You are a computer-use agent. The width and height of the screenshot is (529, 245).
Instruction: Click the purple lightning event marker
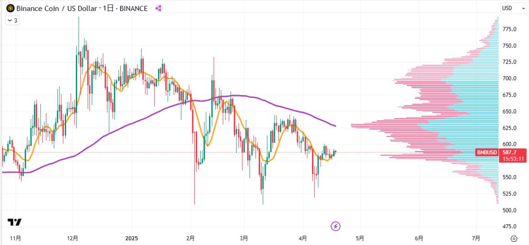[x=336, y=226]
